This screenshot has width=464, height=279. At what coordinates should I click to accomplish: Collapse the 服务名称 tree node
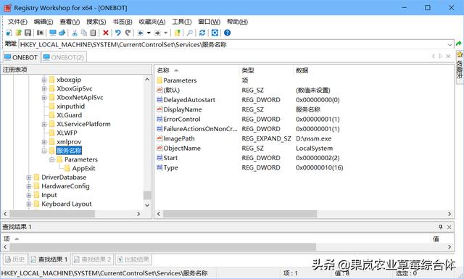click(44, 151)
